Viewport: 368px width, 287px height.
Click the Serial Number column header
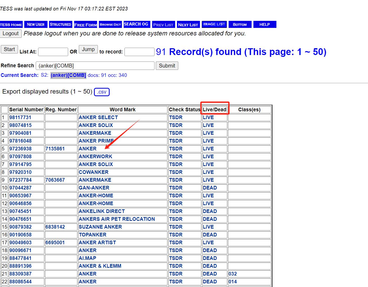pyautogui.click(x=26, y=110)
